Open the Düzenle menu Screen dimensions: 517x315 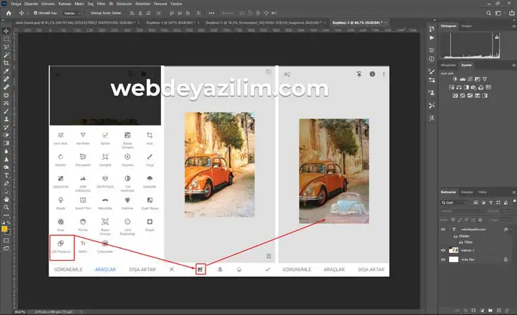[31, 4]
